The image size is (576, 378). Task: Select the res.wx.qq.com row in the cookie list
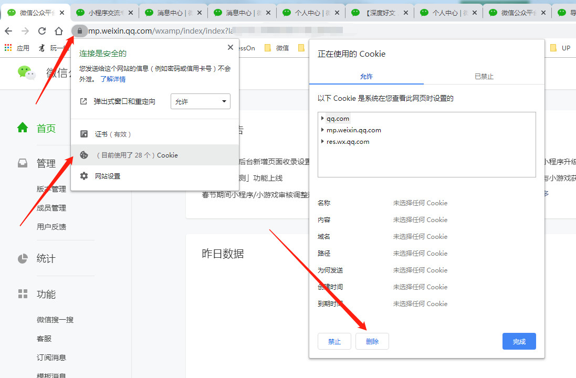tap(348, 141)
